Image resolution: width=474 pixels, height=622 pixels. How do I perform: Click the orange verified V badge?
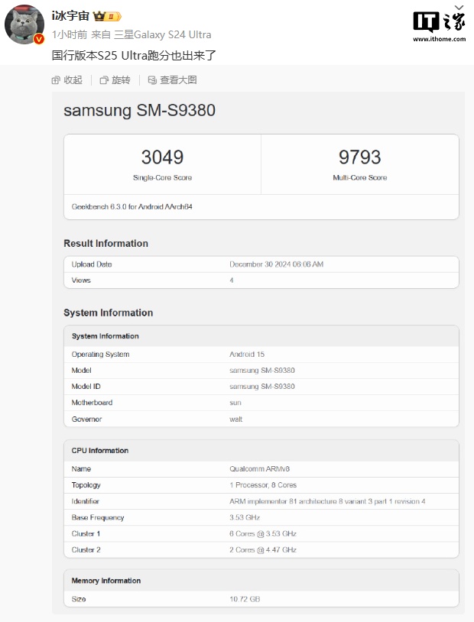(38, 39)
